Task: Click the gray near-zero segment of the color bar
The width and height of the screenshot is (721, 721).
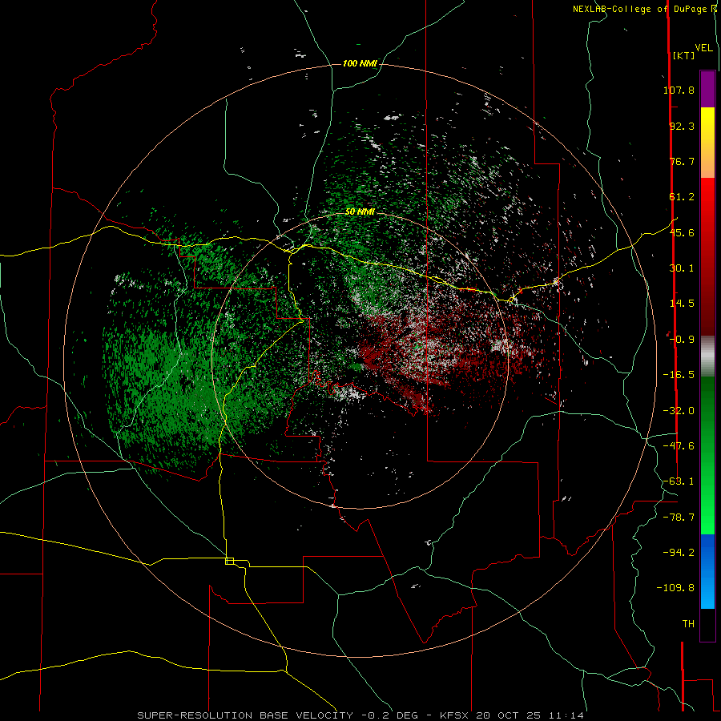Action: tap(707, 356)
